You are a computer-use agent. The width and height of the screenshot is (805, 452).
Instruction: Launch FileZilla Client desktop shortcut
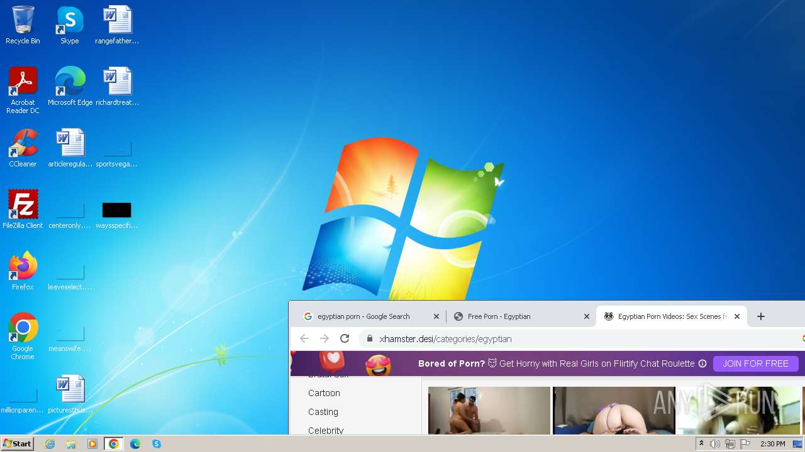tap(23, 210)
